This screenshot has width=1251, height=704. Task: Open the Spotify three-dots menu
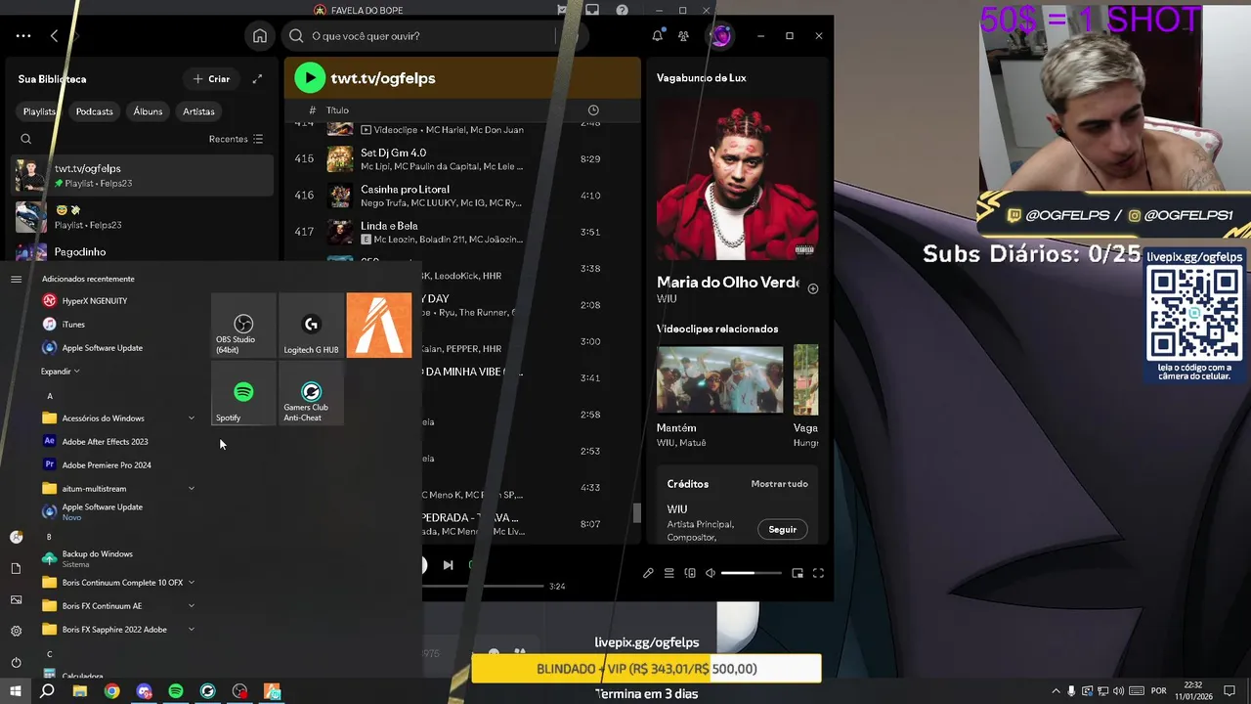coord(23,36)
